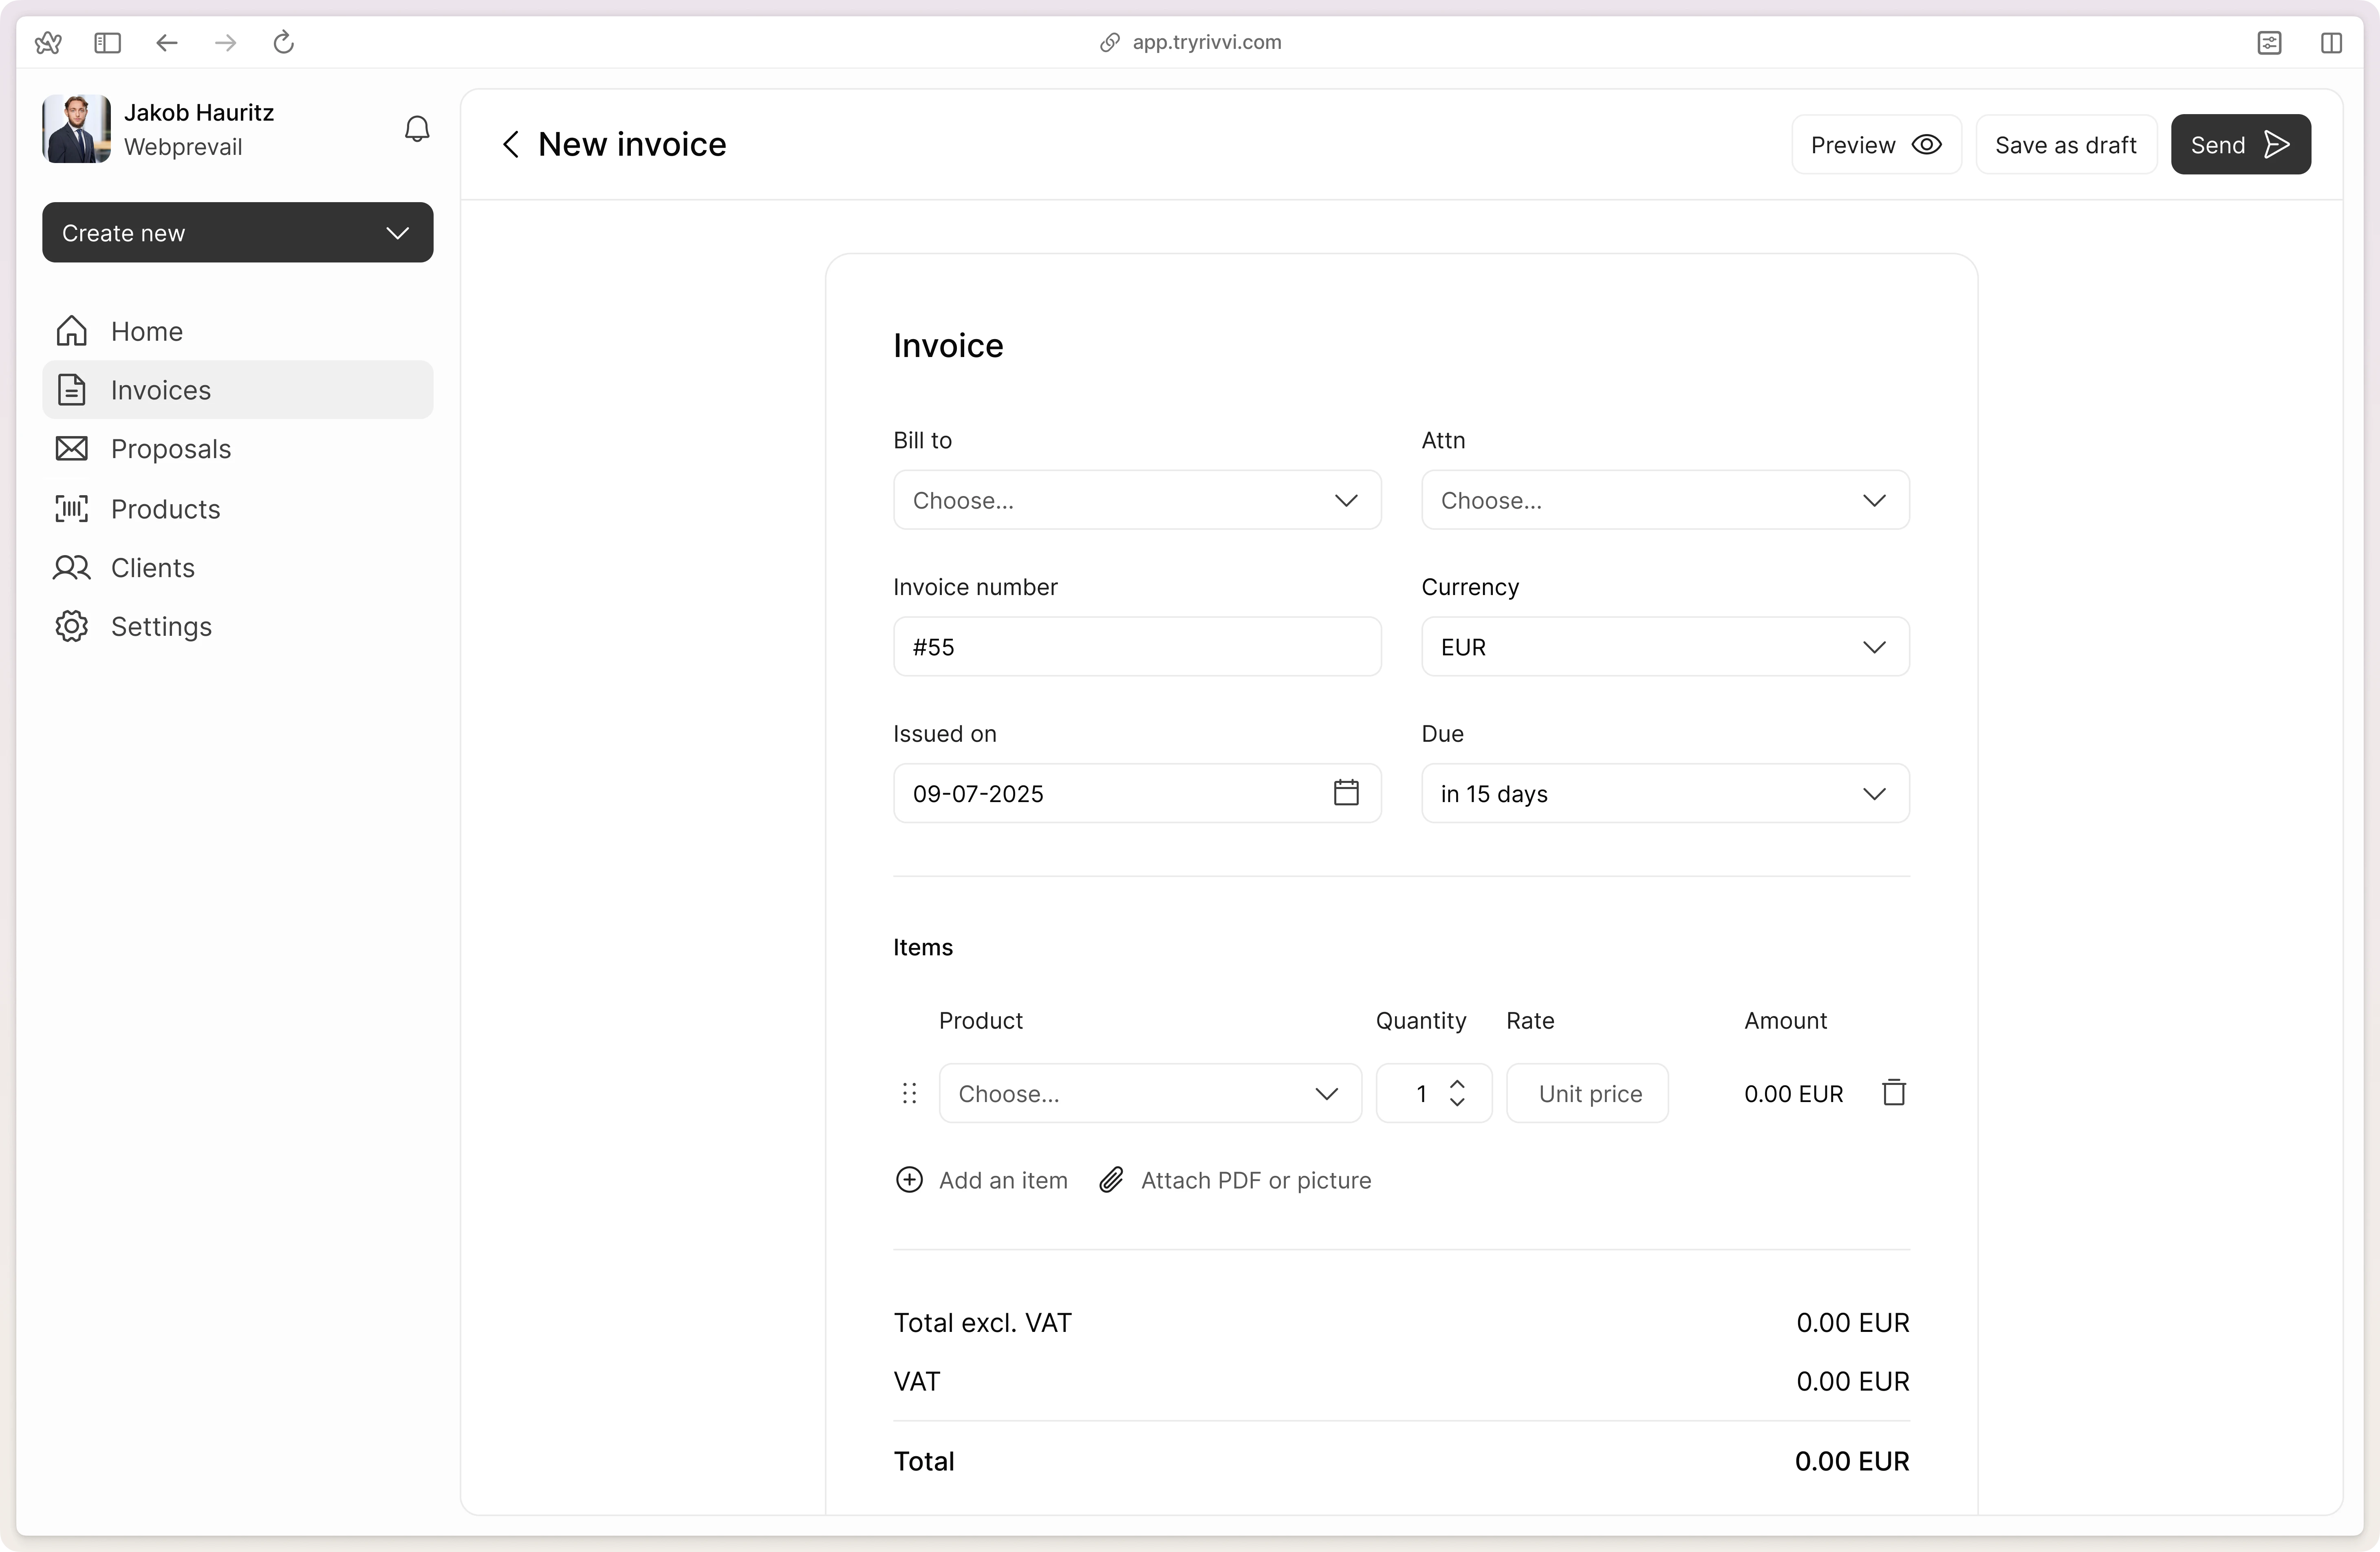Click Save as draft
The width and height of the screenshot is (2380, 1552).
pos(2066,145)
